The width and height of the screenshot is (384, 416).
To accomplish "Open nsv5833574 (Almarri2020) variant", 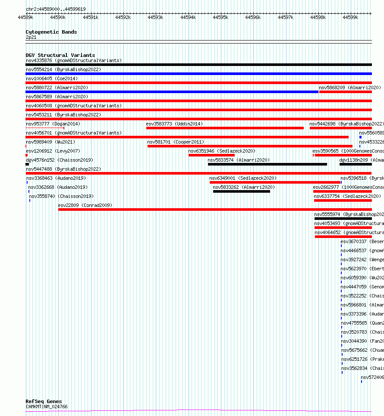I will click(239, 160).
